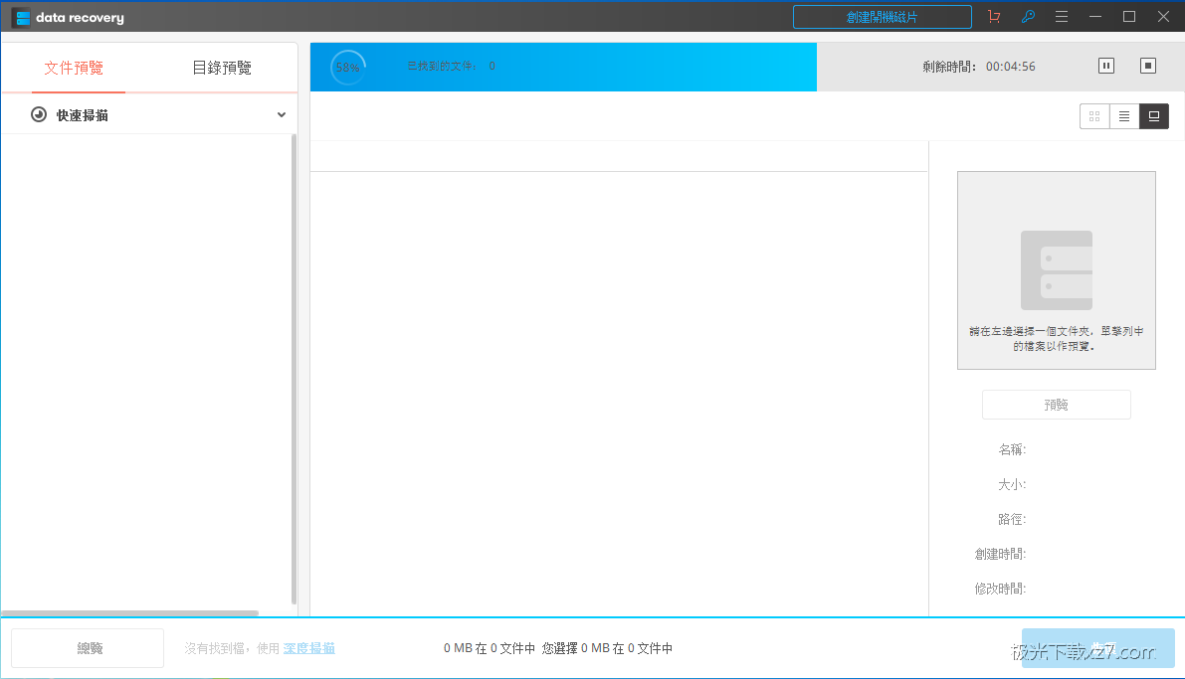Screen dimensions: 1185x679
Task: Minimize the data recovery window
Action: click(x=1095, y=17)
